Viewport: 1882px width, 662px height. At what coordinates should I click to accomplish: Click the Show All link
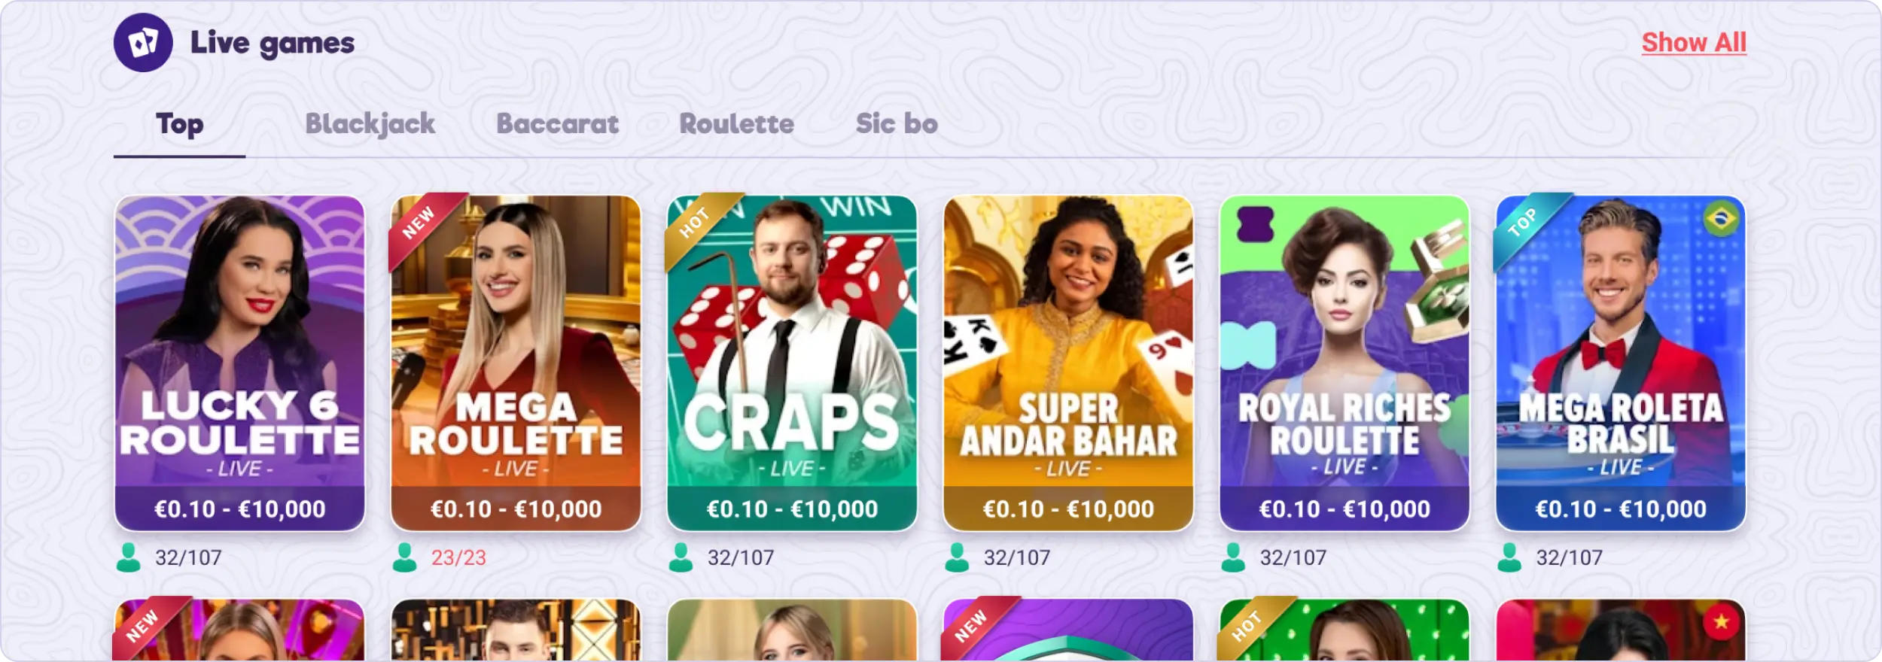(x=1694, y=42)
